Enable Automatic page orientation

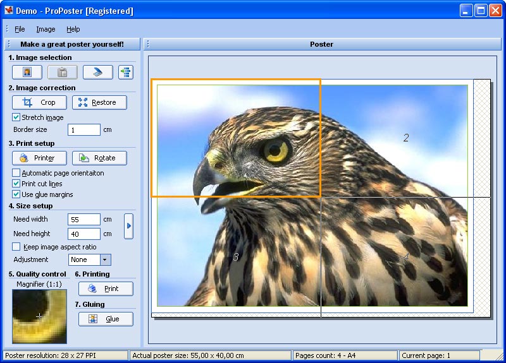(x=16, y=173)
